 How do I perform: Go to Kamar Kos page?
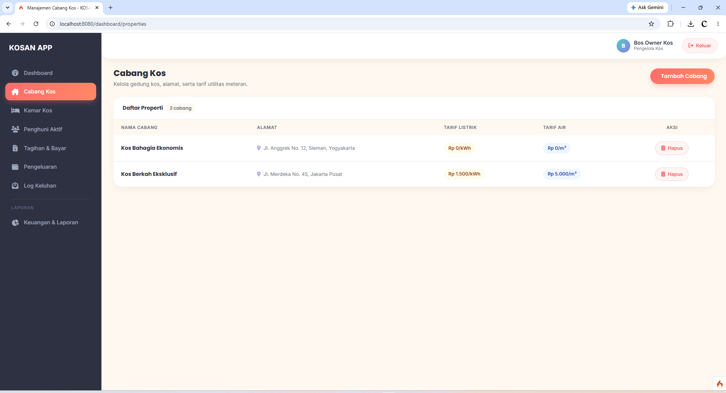(51, 110)
